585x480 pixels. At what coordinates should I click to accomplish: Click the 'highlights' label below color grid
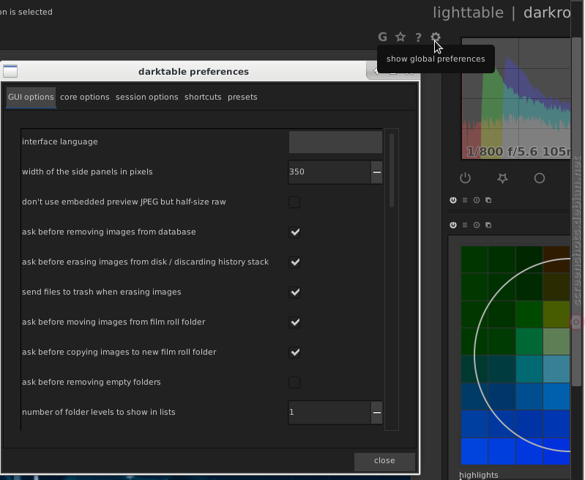(x=479, y=475)
